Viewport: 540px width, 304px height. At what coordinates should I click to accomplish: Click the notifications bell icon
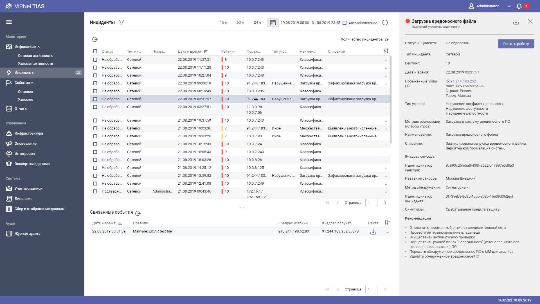[x=519, y=6]
